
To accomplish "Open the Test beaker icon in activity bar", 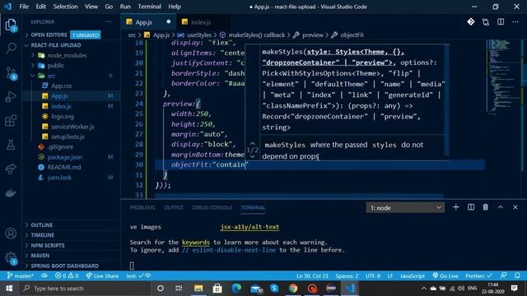I will coord(11,145).
